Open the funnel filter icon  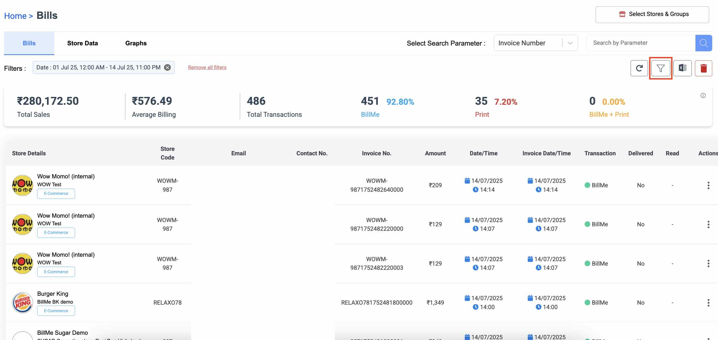pos(660,68)
